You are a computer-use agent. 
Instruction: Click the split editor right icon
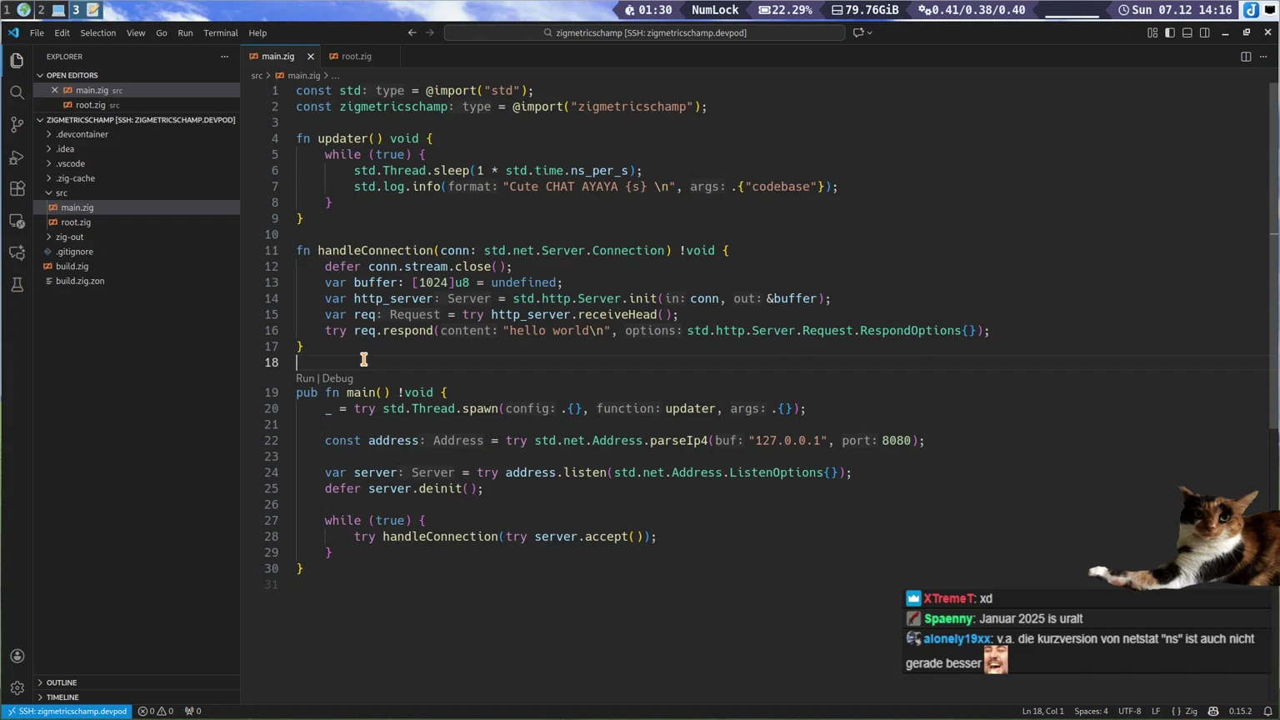click(1246, 57)
